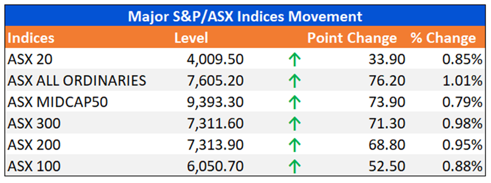Click the ASX MIDCAP50 index name
The image size is (491, 183).
[57, 102]
